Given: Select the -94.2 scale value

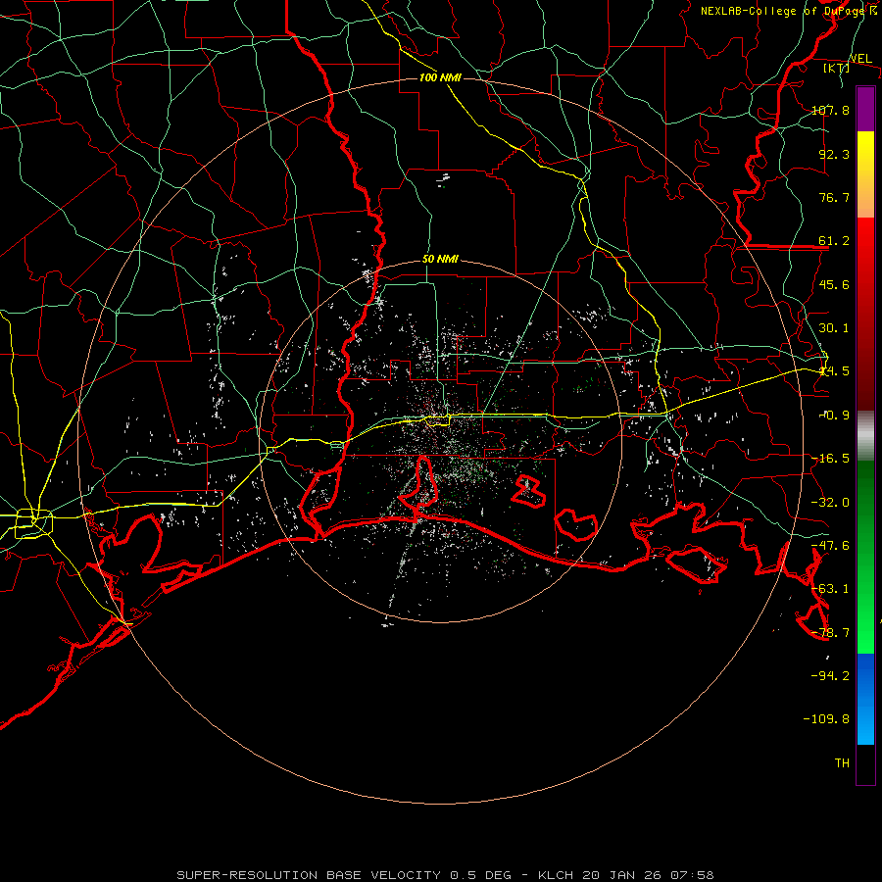Looking at the screenshot, I should pos(830,675).
